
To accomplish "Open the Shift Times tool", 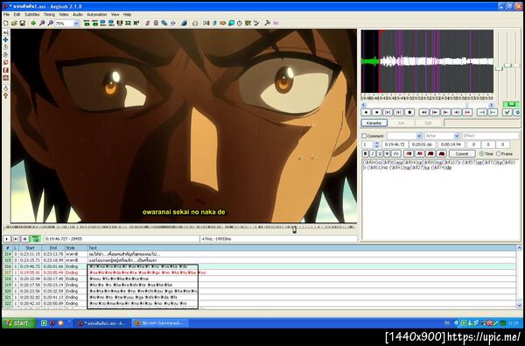I will pyautogui.click(x=206, y=23).
